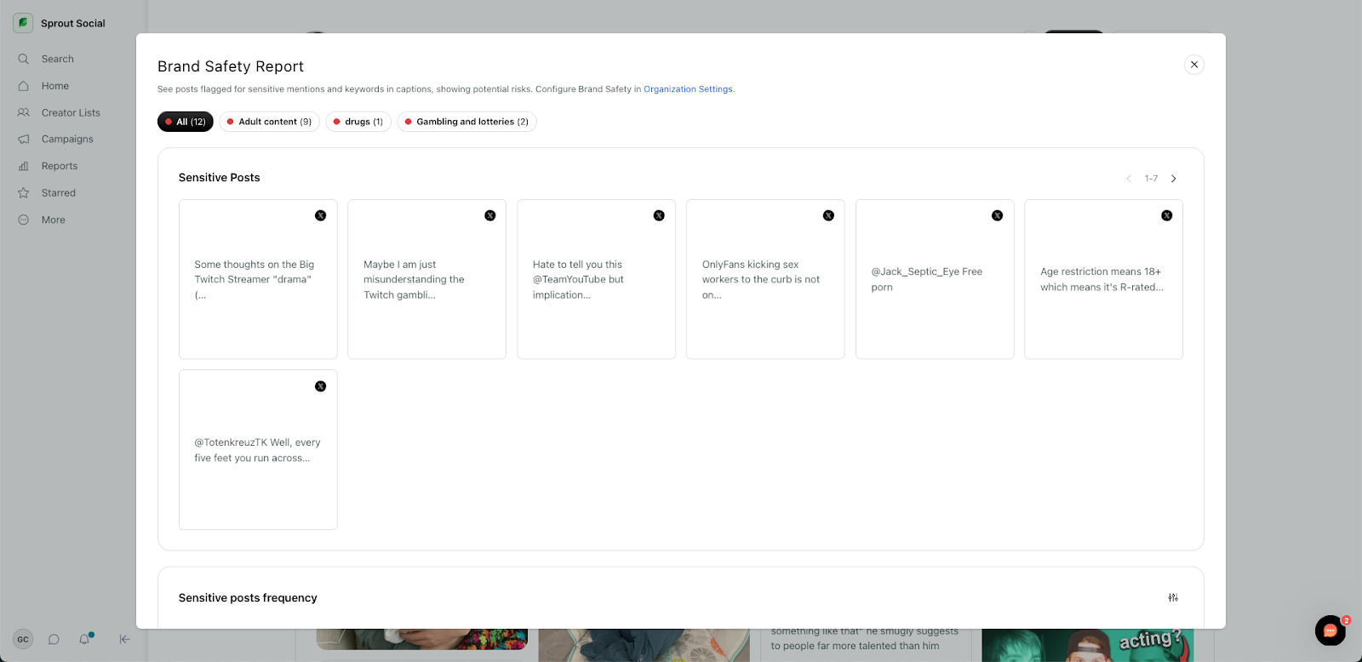The image size is (1362, 662).
Task: Filter by drugs (1)
Action: pyautogui.click(x=358, y=122)
